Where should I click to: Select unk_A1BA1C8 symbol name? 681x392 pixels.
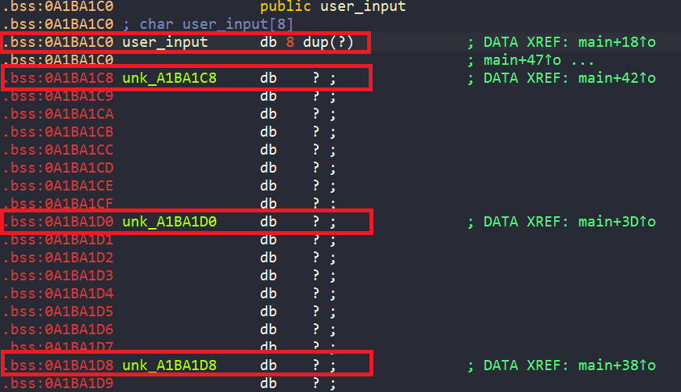pos(169,78)
